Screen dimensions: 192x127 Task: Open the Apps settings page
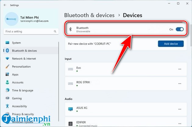coord(31,74)
